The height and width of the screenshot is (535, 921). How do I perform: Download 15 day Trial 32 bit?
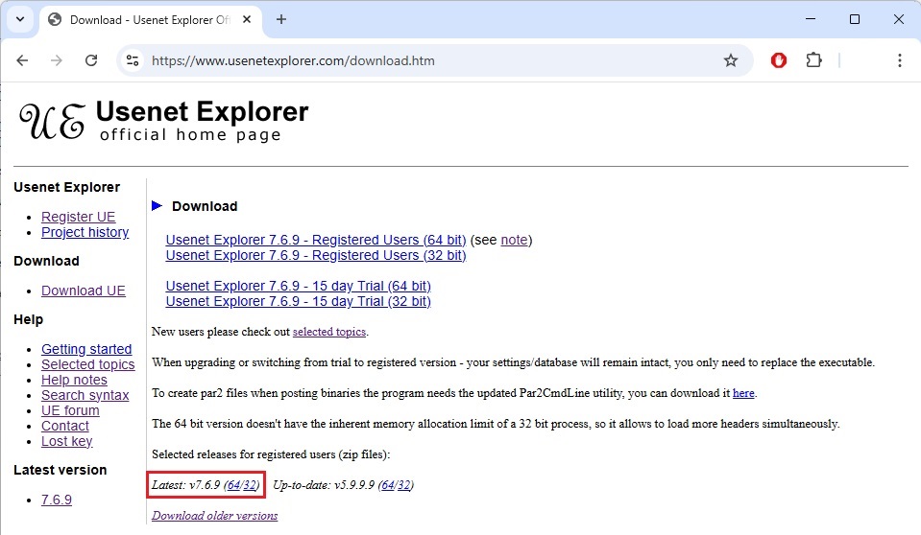point(298,301)
